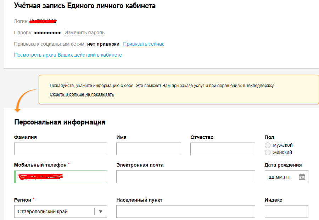319x220 pixels.
Task: Click into the Имя text box
Action: (149, 149)
